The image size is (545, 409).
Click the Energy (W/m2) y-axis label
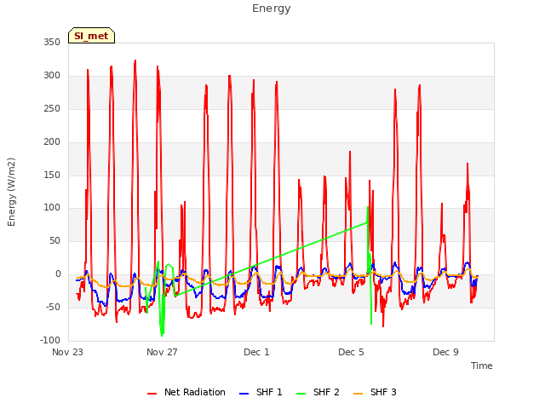(11, 192)
